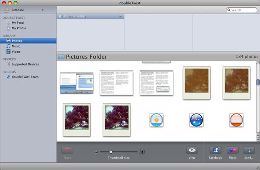The width and height of the screenshot is (260, 170).
Task: Click the large Pictures Folder header icon
Action: (x=61, y=57)
